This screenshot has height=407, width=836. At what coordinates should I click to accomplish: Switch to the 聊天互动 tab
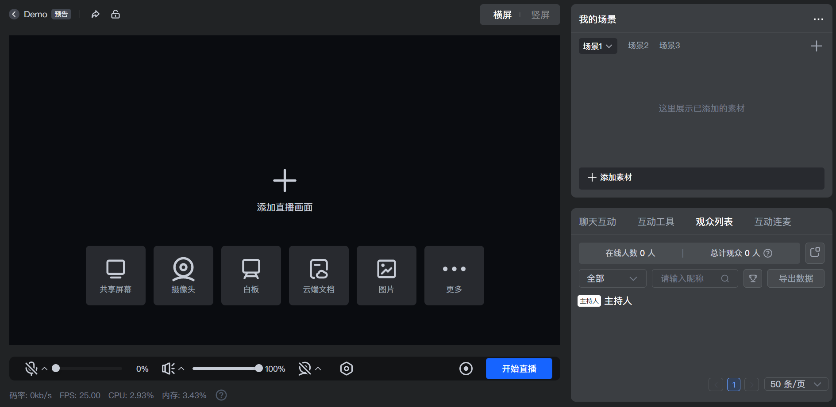[x=597, y=222]
